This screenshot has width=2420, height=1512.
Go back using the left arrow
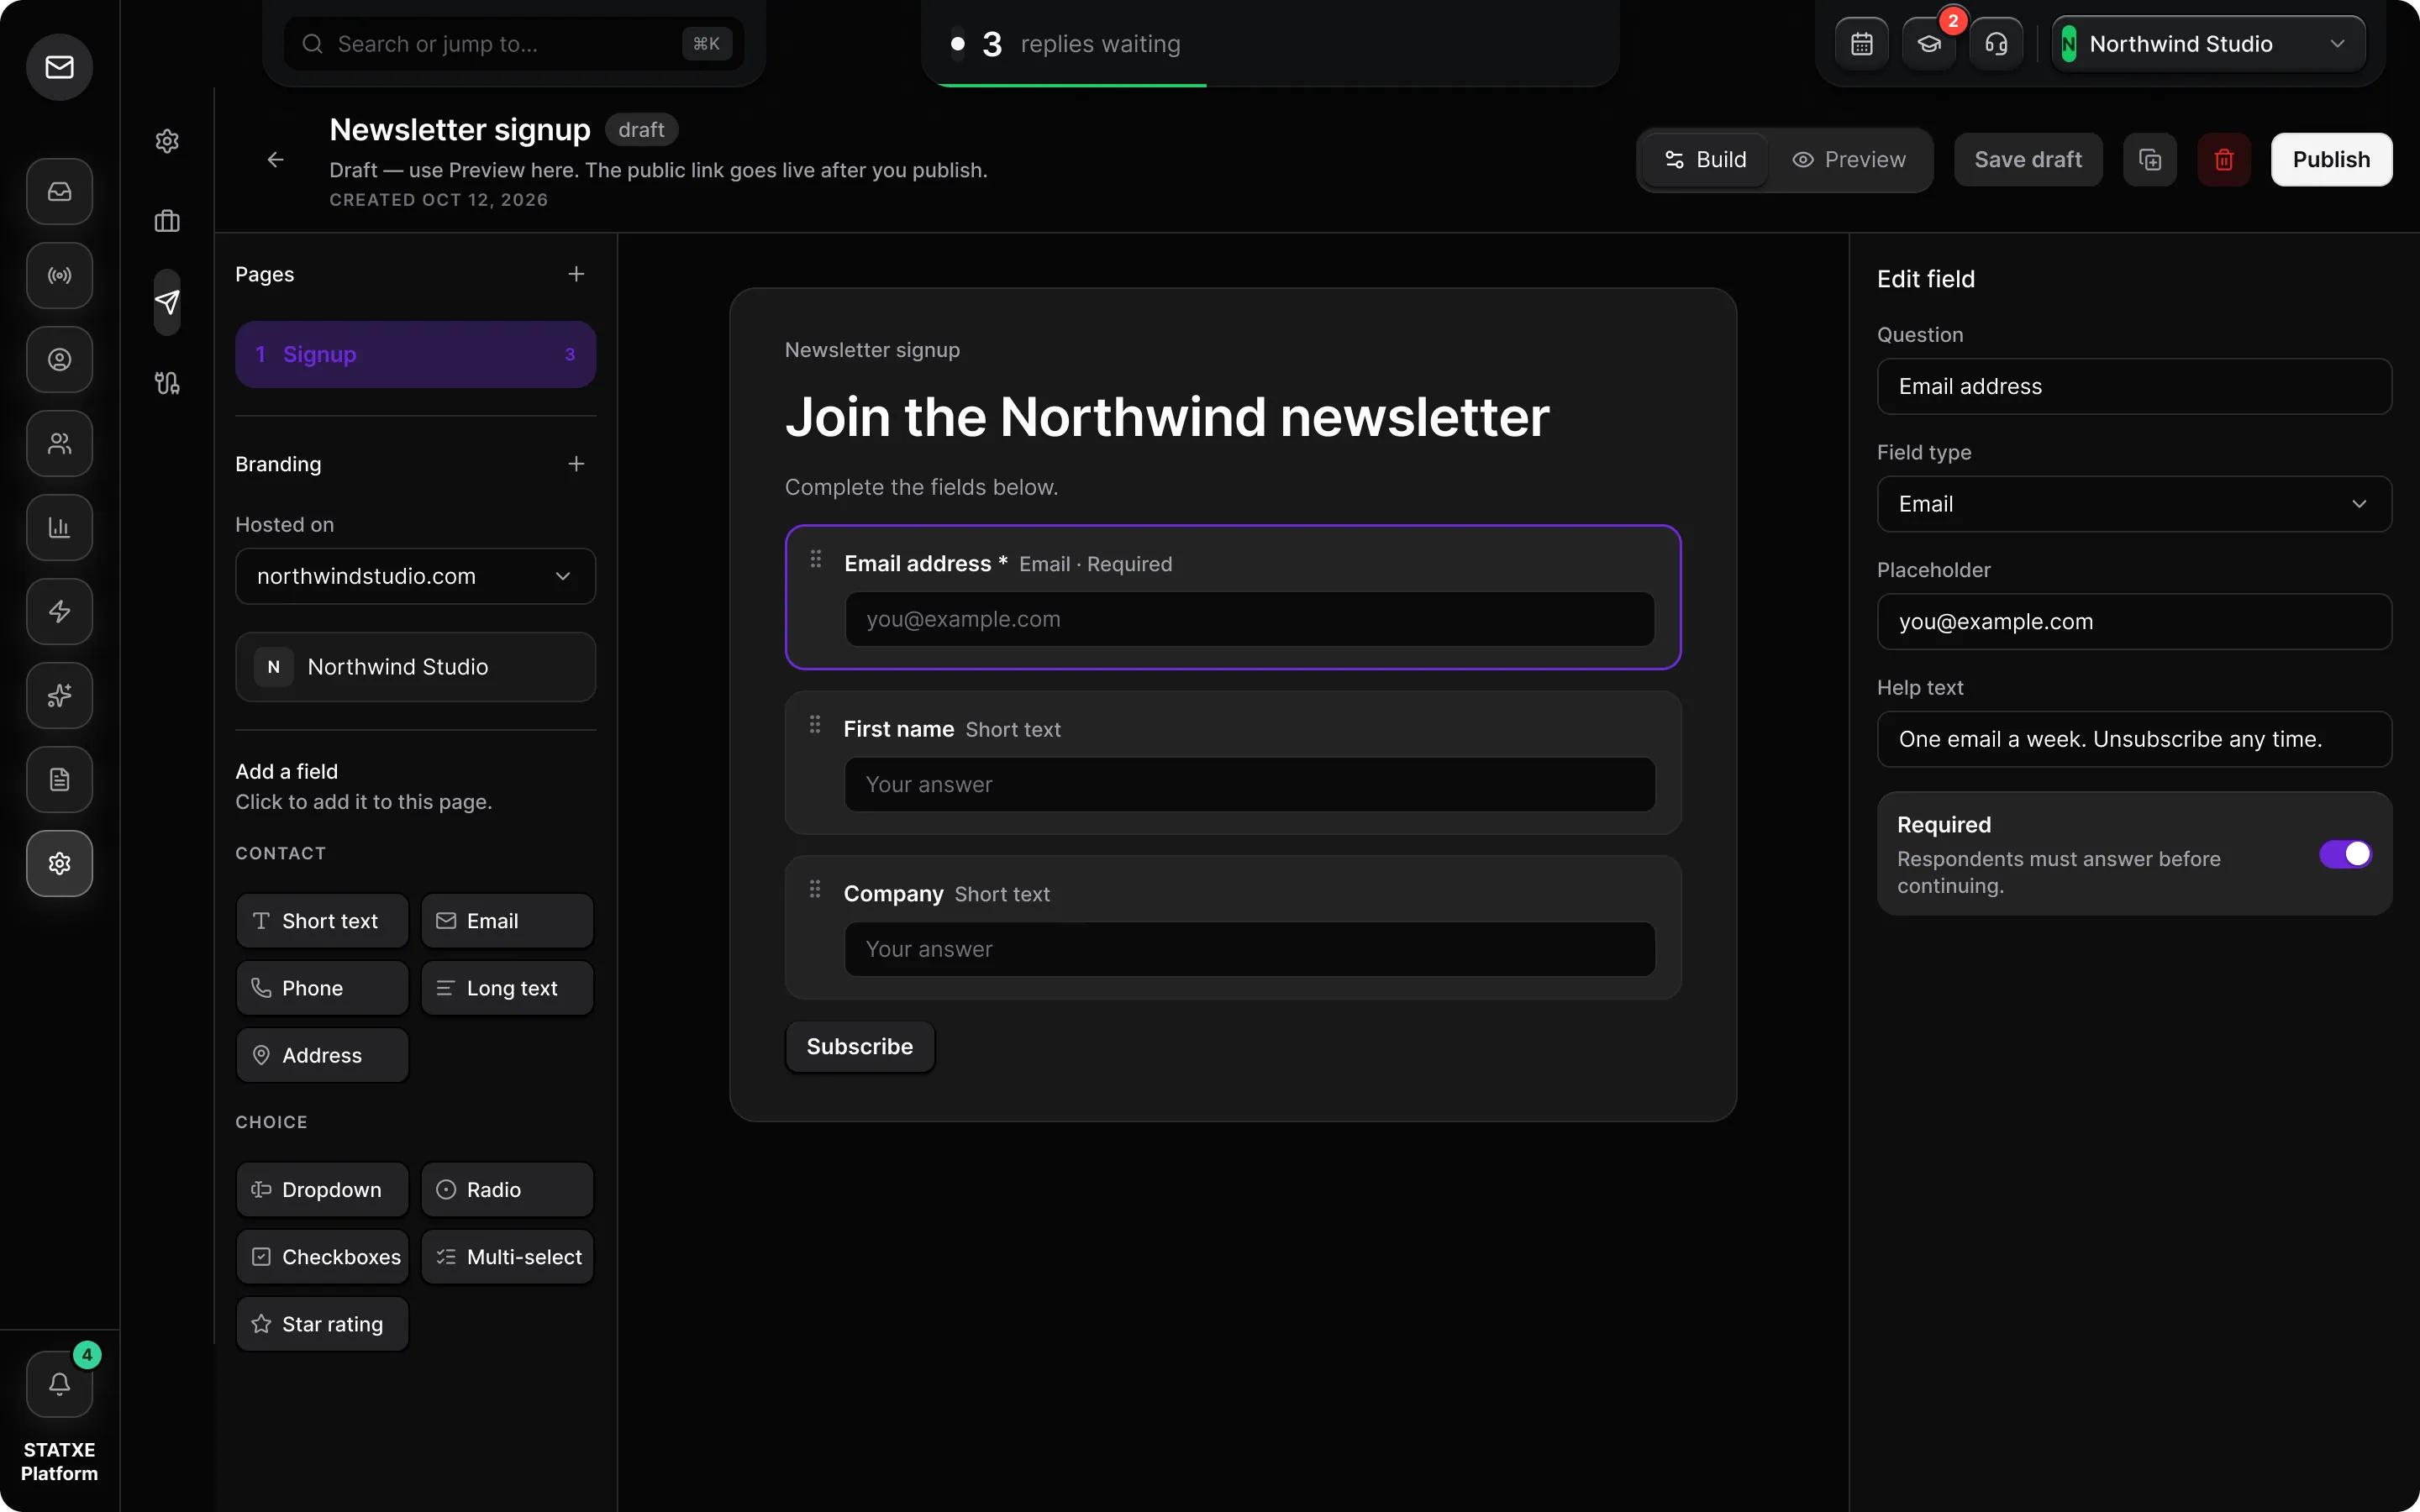click(276, 160)
